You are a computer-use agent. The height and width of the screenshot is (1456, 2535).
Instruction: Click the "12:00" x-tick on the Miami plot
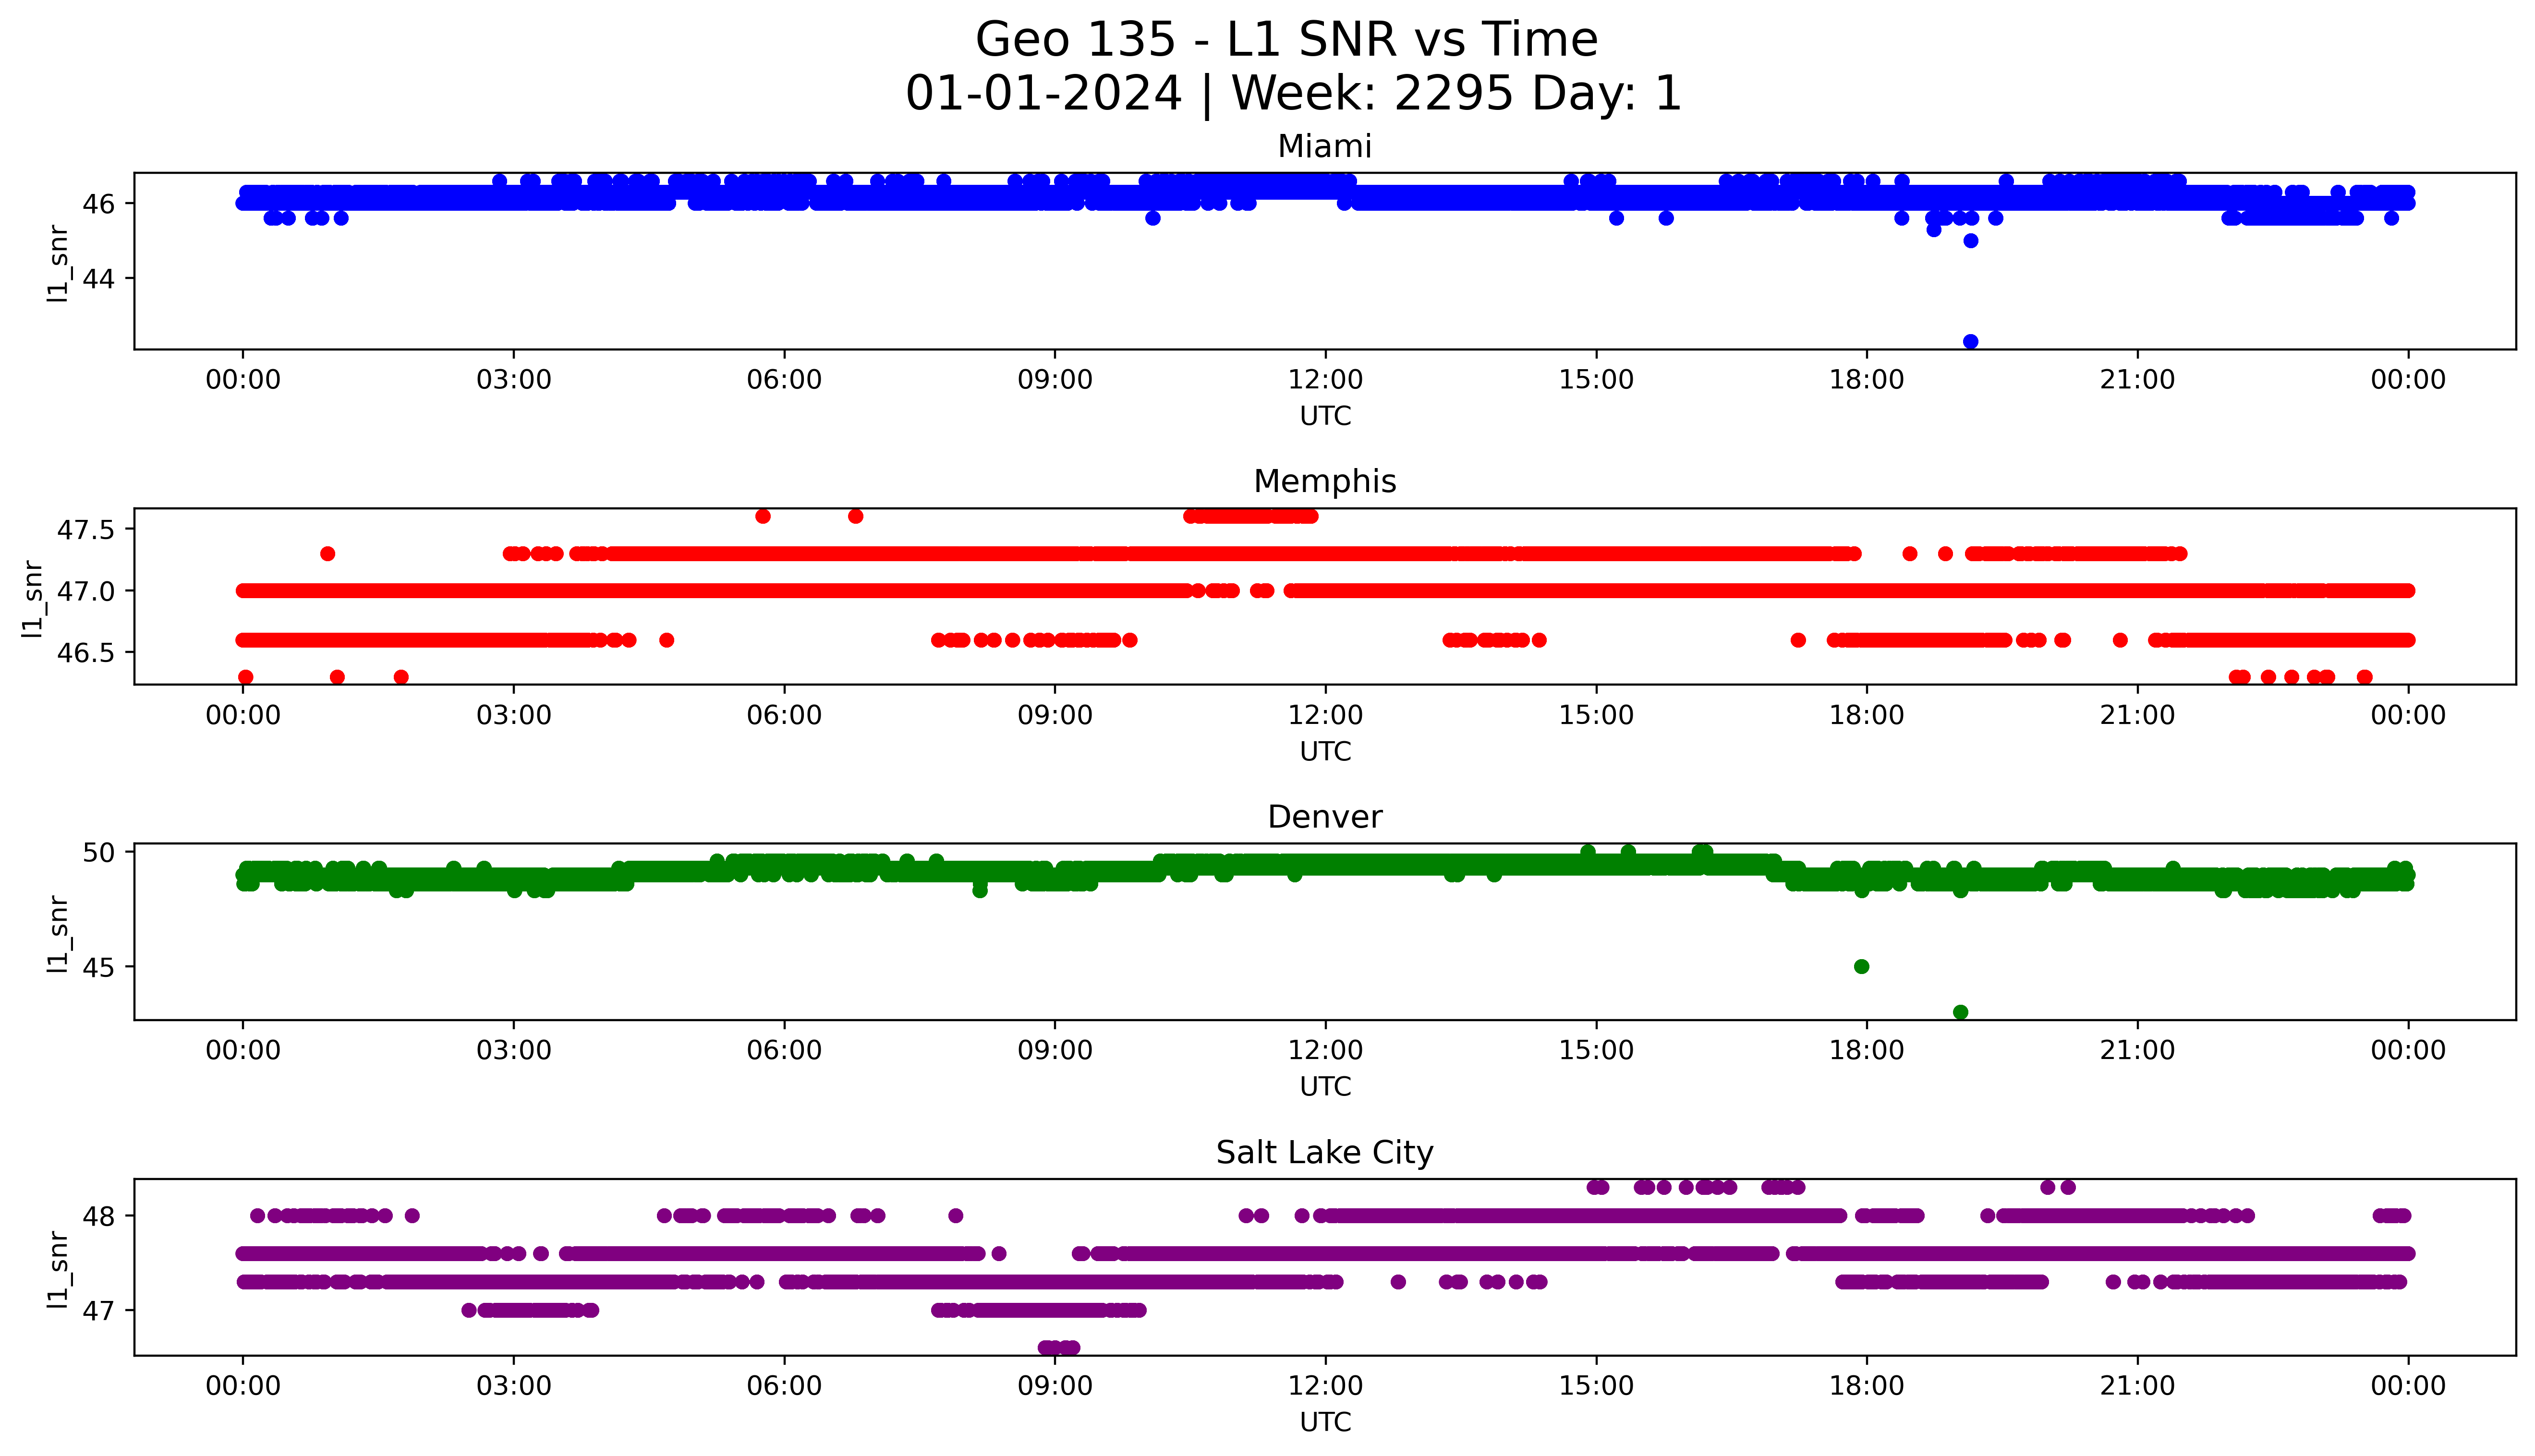click(x=1325, y=380)
